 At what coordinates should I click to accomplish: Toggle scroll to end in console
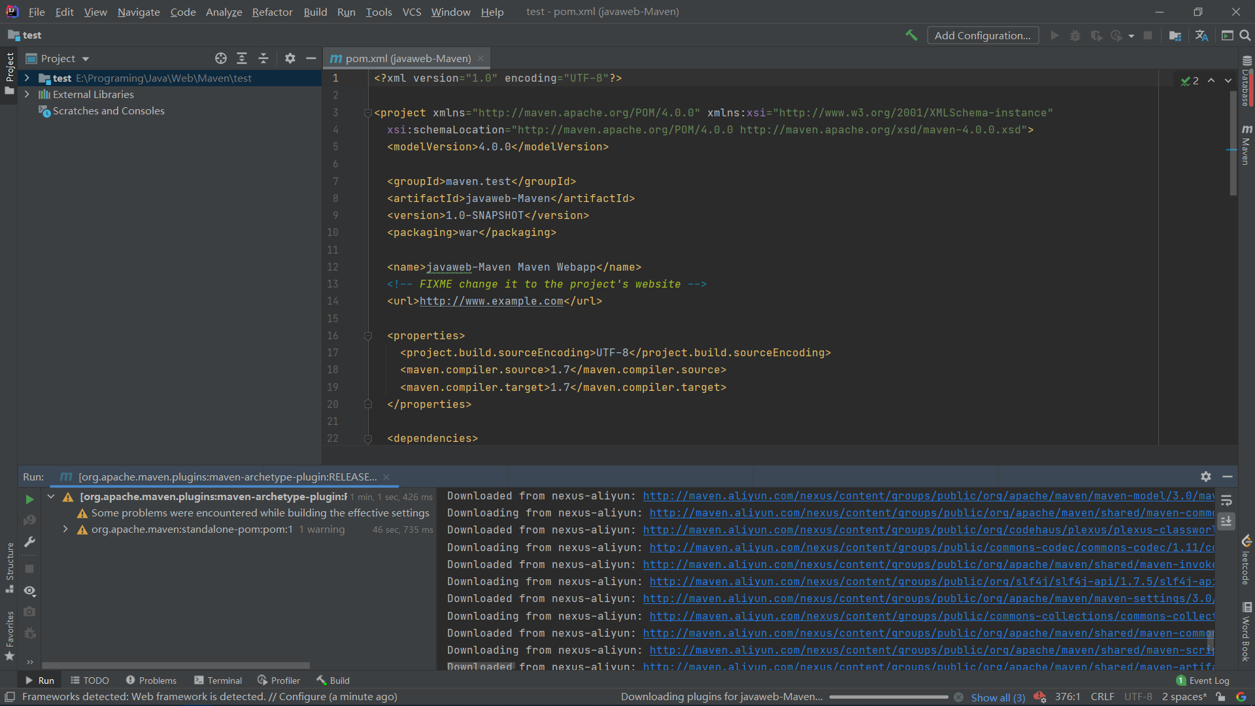(1226, 521)
